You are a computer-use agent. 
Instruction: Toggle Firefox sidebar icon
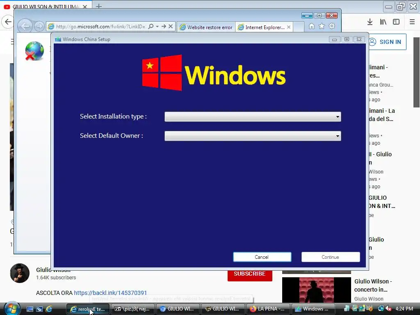tap(396, 22)
